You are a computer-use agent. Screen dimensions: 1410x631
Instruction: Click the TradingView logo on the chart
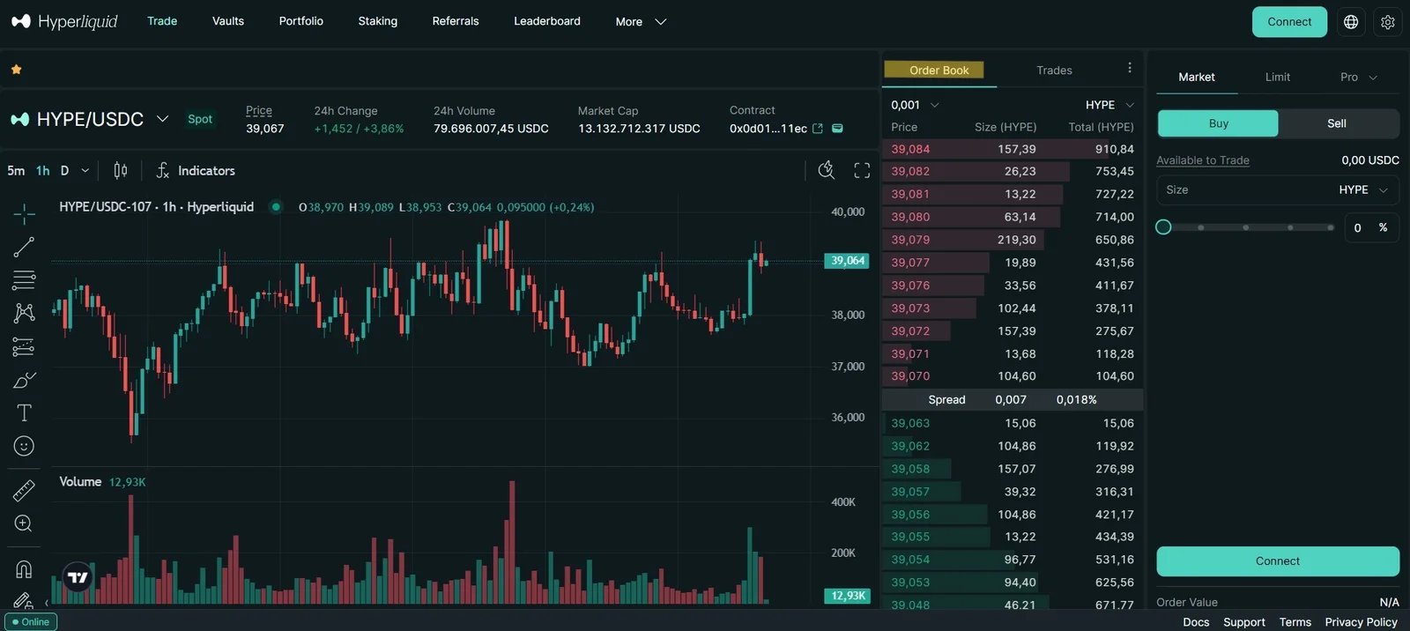pyautogui.click(x=78, y=577)
